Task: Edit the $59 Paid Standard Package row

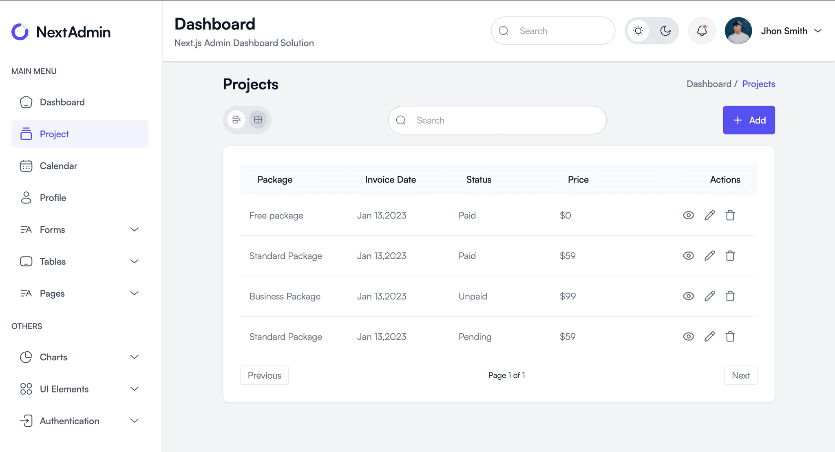Action: coord(709,256)
